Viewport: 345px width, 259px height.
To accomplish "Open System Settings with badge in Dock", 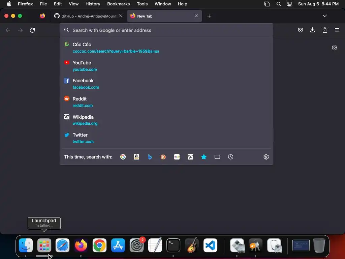I will pos(137,245).
